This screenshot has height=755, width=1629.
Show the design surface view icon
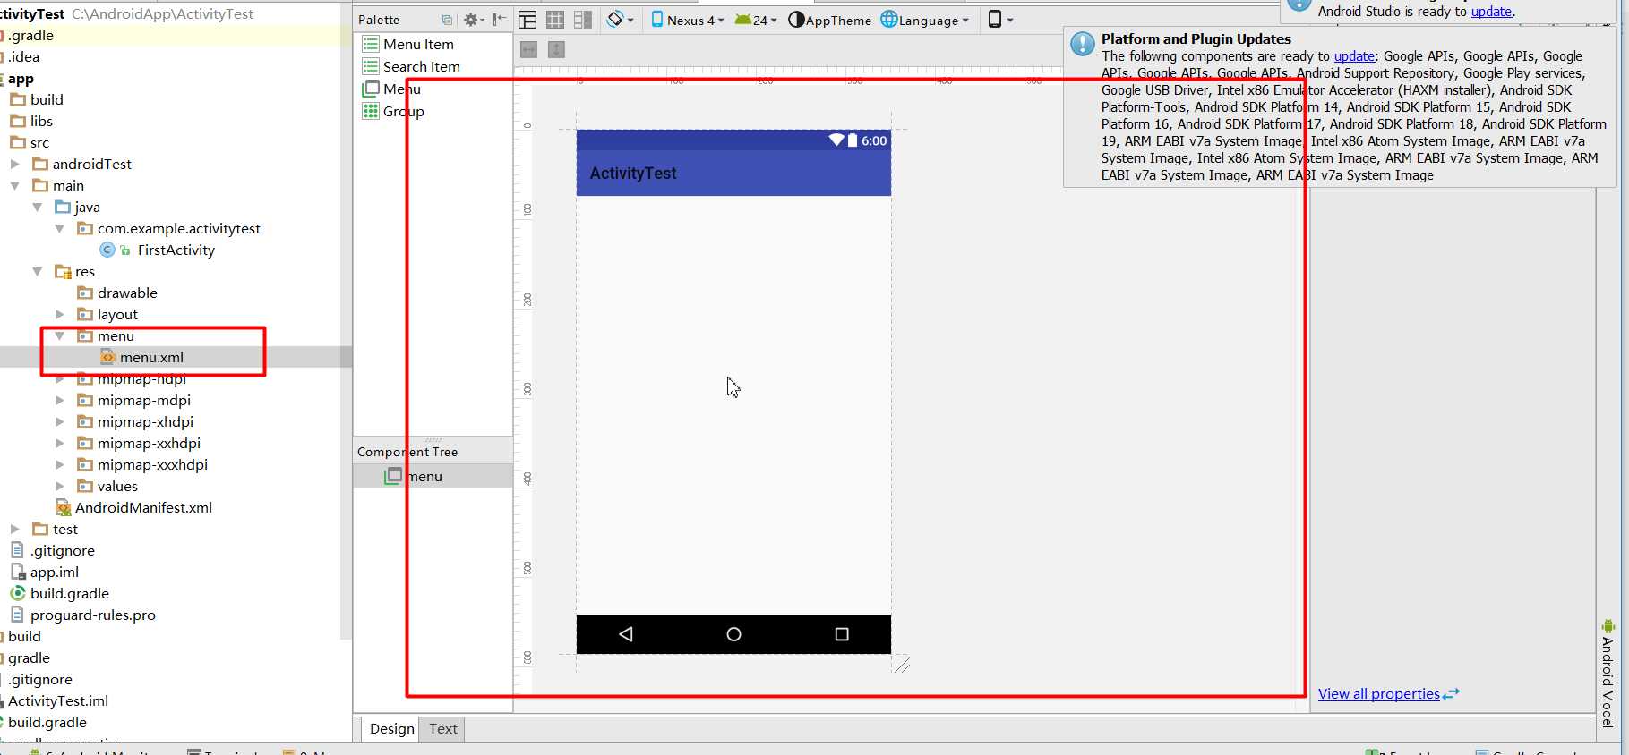528,20
